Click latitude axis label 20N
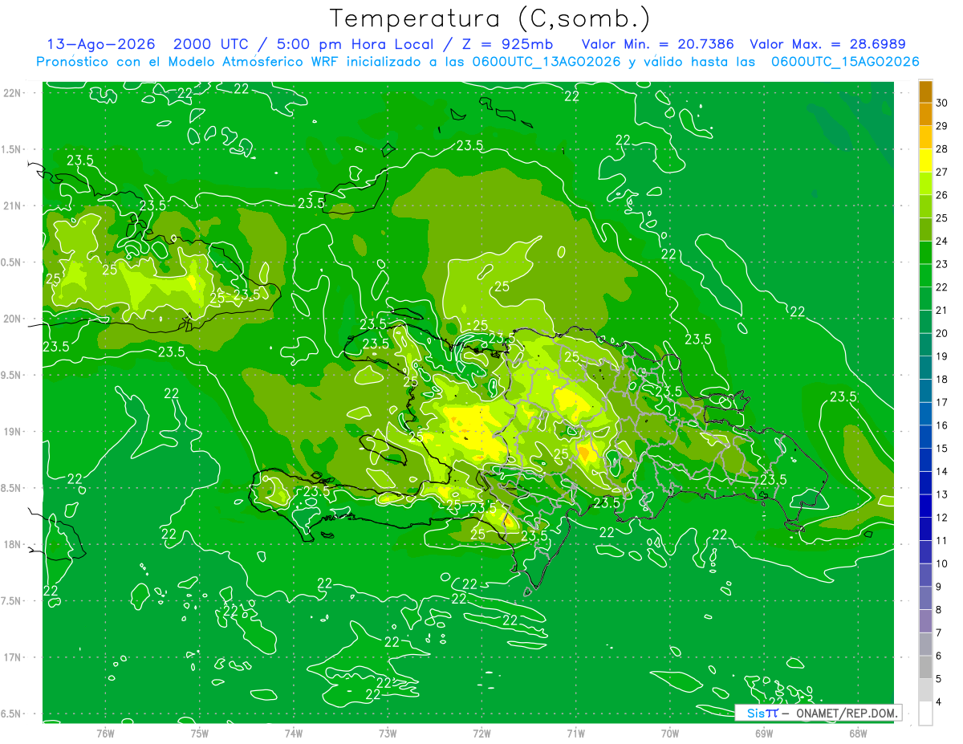963x744 pixels. pos(12,319)
